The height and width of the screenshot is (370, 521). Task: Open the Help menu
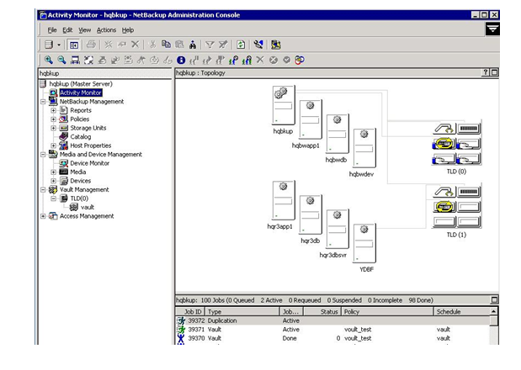coord(128,30)
